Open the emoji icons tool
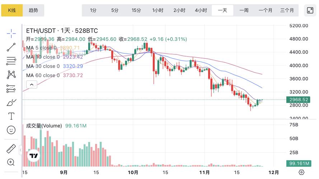This screenshot has width=319, height=179. click(x=11, y=130)
